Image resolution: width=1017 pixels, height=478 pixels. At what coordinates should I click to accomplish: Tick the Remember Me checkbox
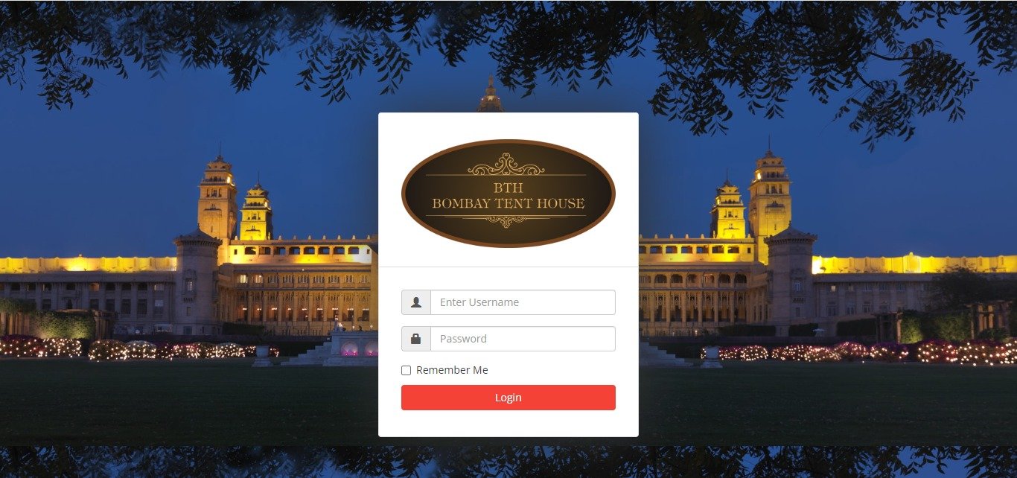407,371
